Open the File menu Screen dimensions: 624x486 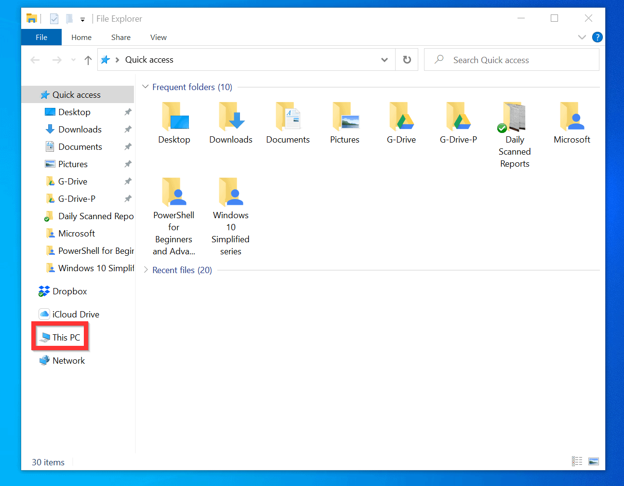click(x=41, y=37)
